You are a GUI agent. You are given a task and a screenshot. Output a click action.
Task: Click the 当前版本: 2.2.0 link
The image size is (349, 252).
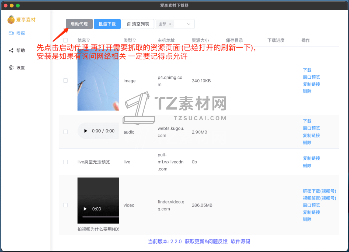tap(165, 241)
